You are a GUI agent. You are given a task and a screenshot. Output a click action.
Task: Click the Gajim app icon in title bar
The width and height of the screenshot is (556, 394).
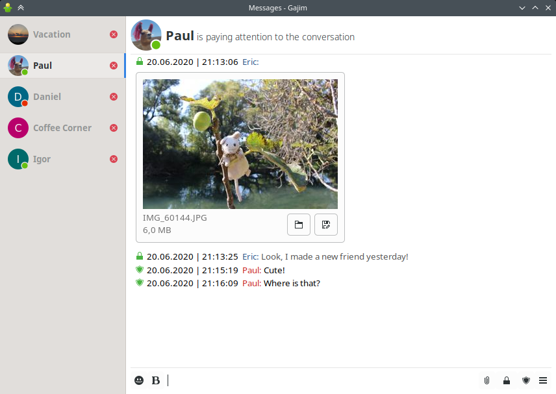click(x=8, y=7)
